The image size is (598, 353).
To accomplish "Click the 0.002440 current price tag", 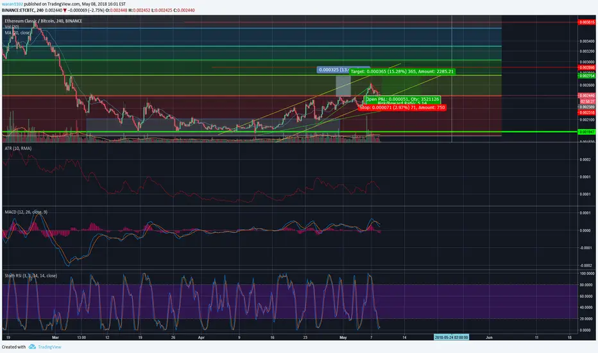I will point(586,96).
